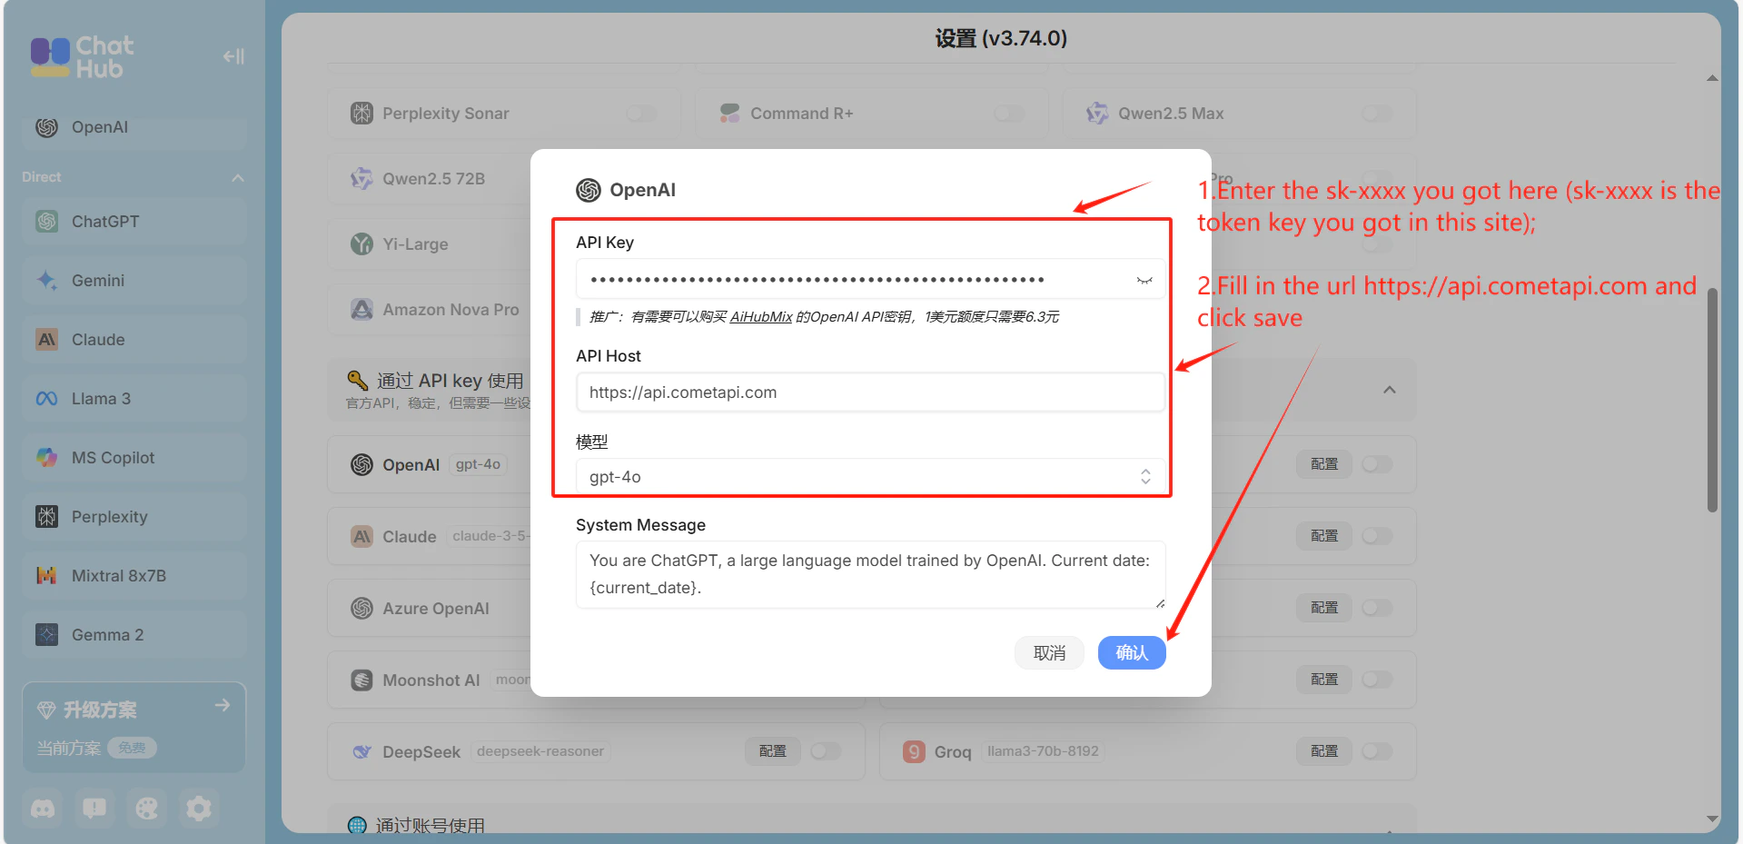1743x844 pixels.
Task: Open Groq configure button
Action: [1324, 751]
